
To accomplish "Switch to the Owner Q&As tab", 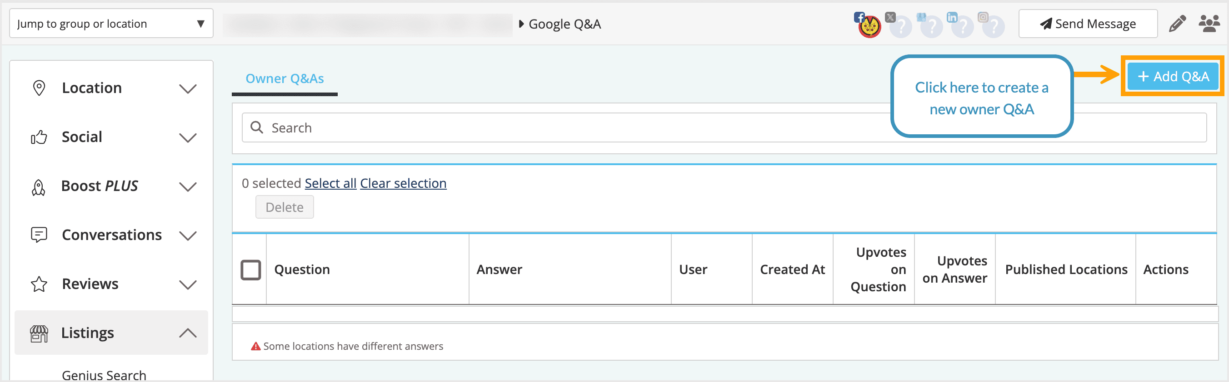I will tap(285, 78).
